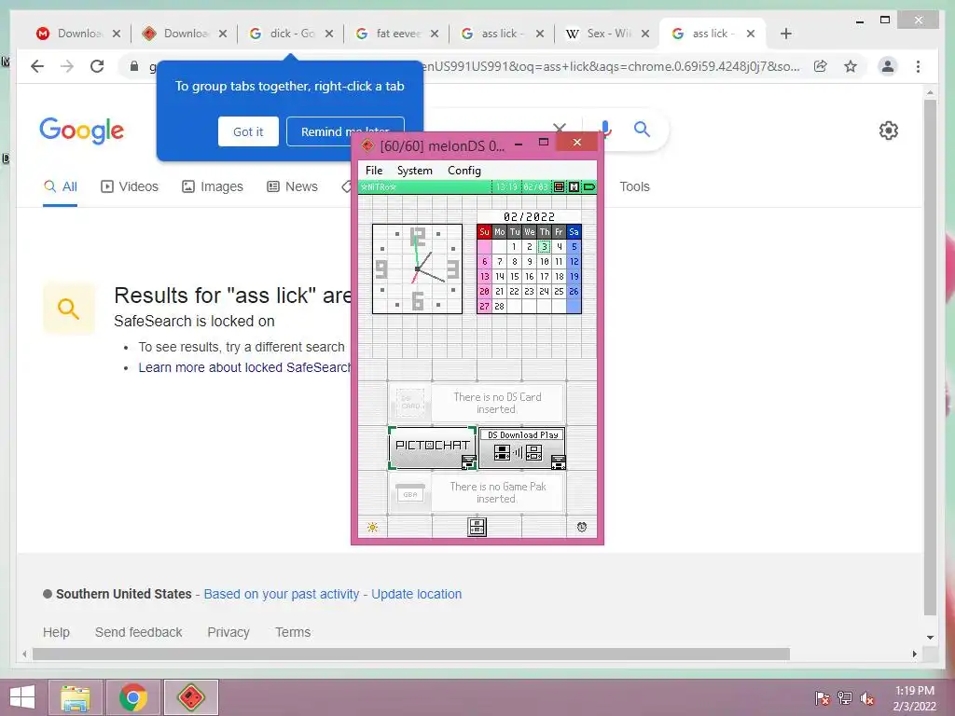Click 'Based on your past activity' link
Screen dimensions: 955x716
click(x=282, y=594)
